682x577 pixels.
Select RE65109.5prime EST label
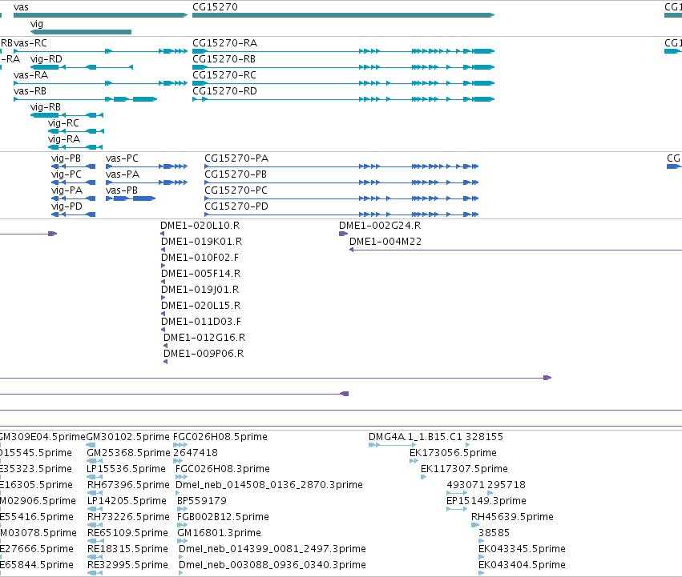tap(128, 533)
